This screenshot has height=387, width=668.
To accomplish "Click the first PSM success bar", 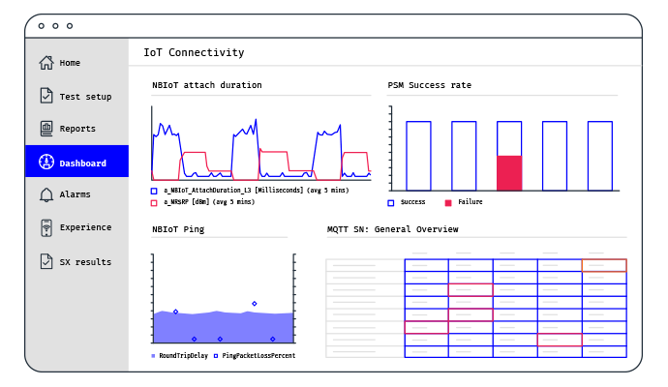I will [418, 156].
